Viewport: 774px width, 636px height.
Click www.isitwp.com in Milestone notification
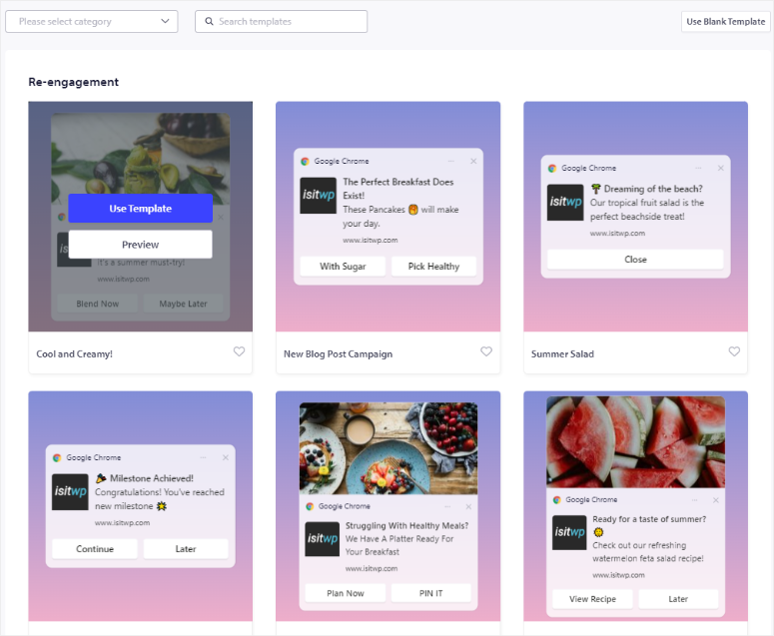click(x=123, y=523)
